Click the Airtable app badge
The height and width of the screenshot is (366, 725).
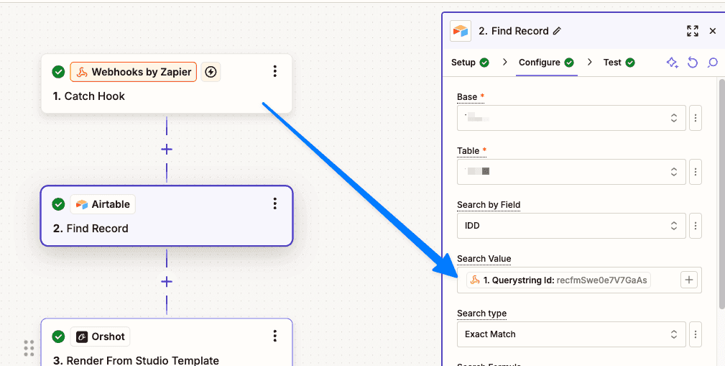103,204
